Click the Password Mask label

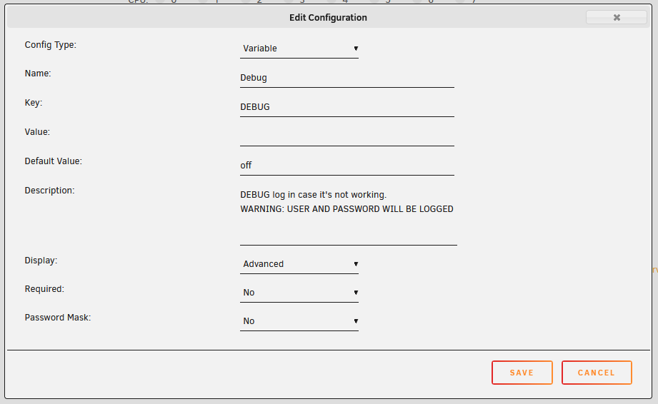click(x=57, y=317)
